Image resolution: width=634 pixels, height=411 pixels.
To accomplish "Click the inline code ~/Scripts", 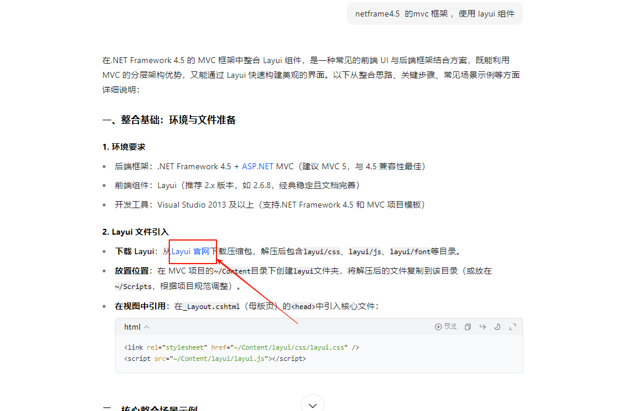I will [x=133, y=287].
